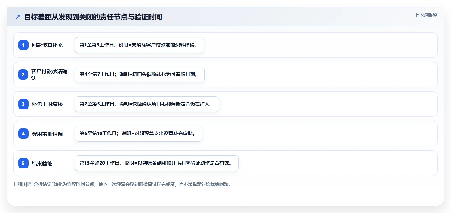Open the 第6至第10工作日 description box
The image size is (451, 213).
click(138, 134)
